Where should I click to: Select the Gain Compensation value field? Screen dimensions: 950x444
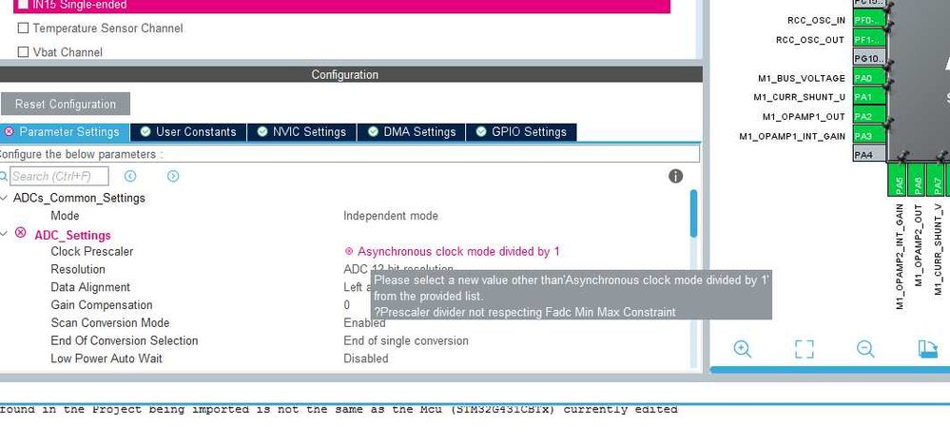(346, 305)
